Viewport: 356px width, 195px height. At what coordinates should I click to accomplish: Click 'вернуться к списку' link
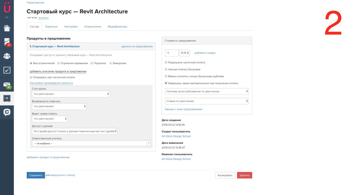point(63,175)
